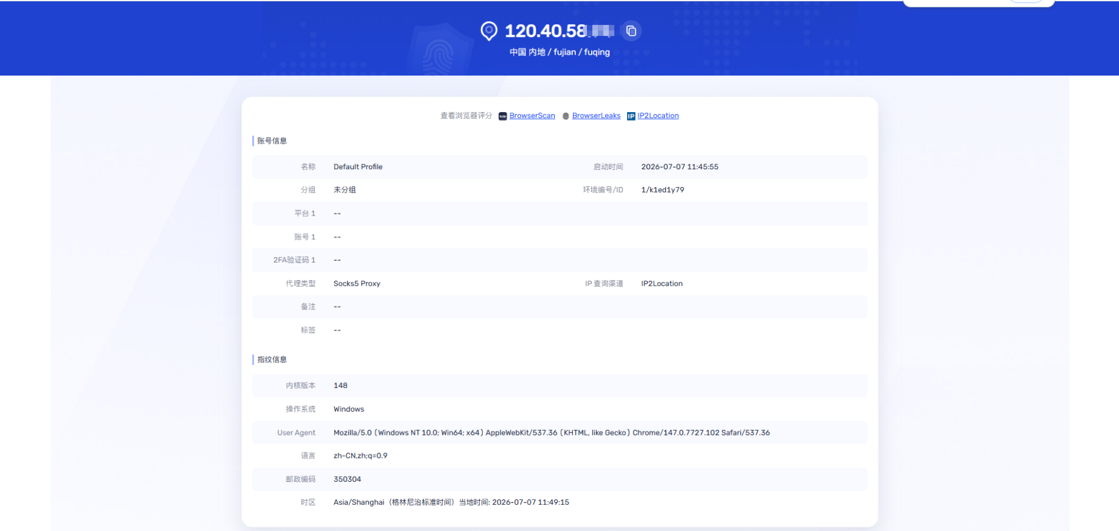
Task: Click the Socks5 Proxy value
Action: [357, 284]
